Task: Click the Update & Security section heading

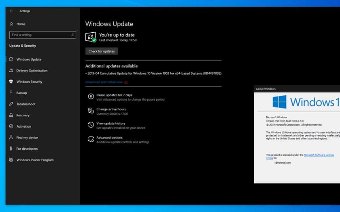Action: (23, 46)
